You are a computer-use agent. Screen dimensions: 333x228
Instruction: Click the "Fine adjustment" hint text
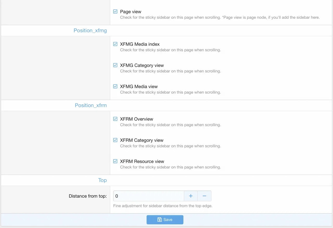pyautogui.click(x=163, y=206)
